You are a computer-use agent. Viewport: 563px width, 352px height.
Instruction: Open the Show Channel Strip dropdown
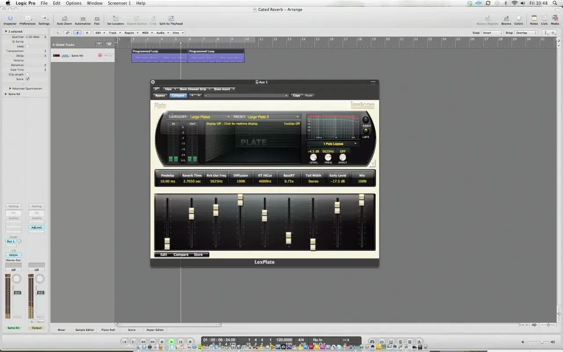pos(194,89)
